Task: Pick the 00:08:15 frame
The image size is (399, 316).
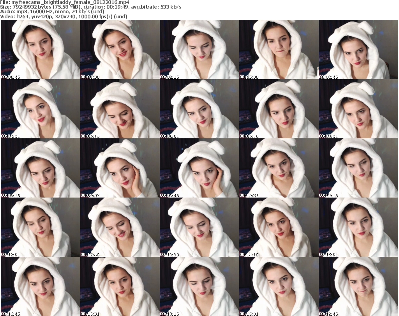Action: 41,168
